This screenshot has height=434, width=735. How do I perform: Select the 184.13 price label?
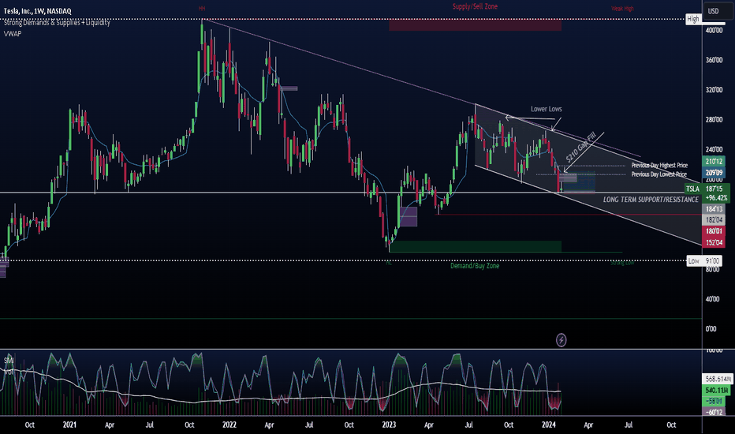(714, 209)
